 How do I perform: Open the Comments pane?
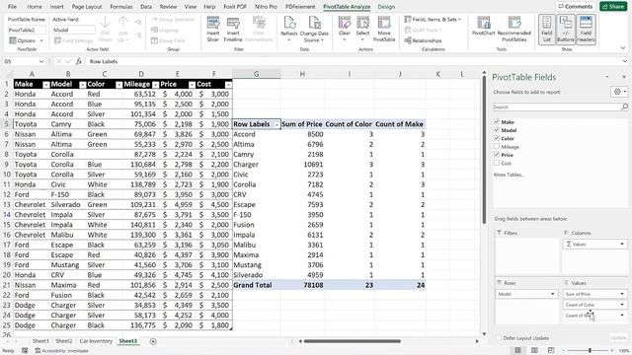[x=575, y=7]
